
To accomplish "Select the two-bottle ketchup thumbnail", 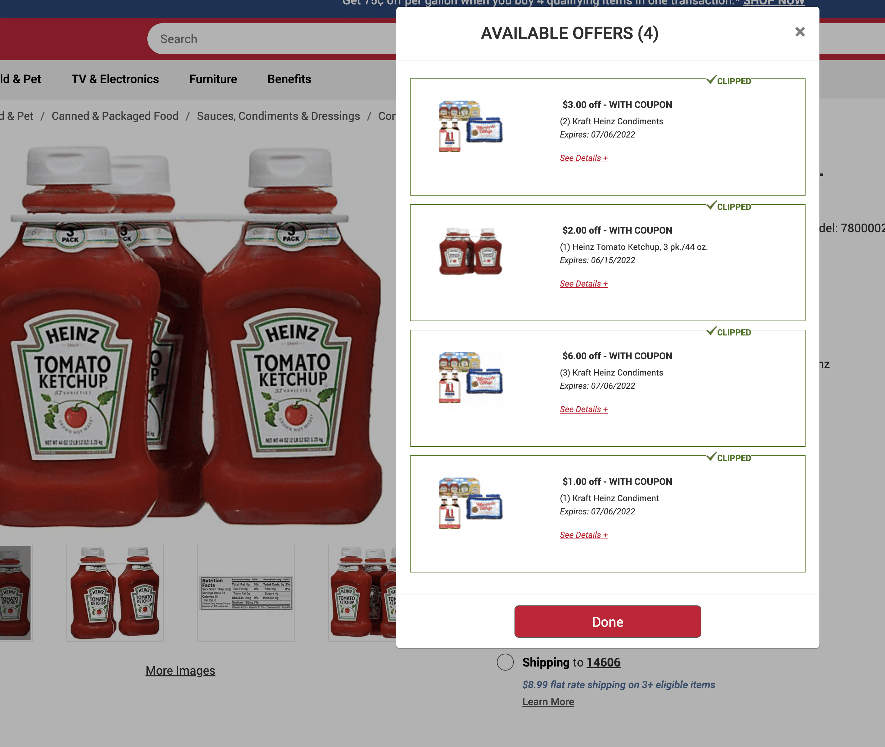I will pos(115,593).
